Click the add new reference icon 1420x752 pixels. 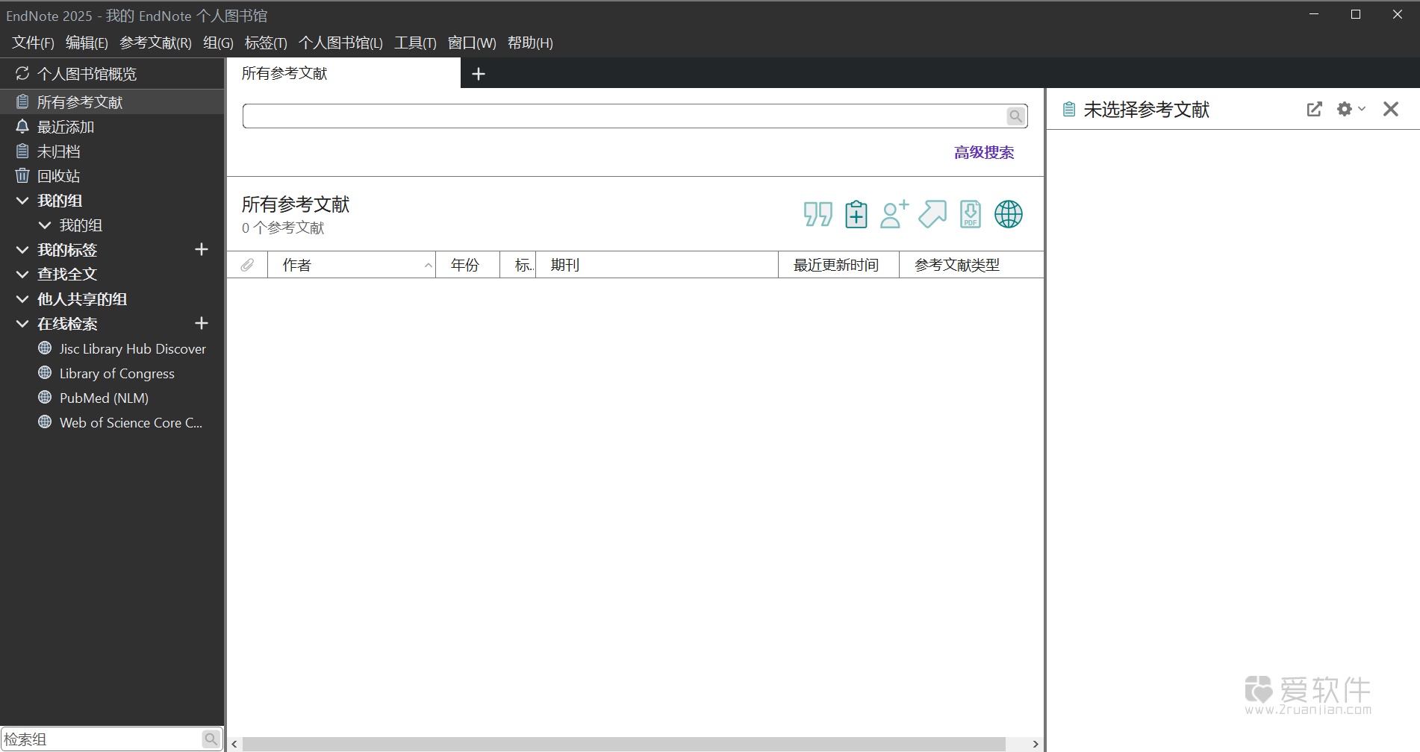[894, 214]
